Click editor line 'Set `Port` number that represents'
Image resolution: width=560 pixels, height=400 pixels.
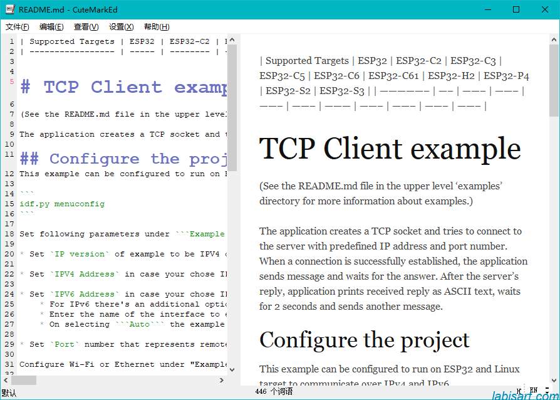point(123,344)
